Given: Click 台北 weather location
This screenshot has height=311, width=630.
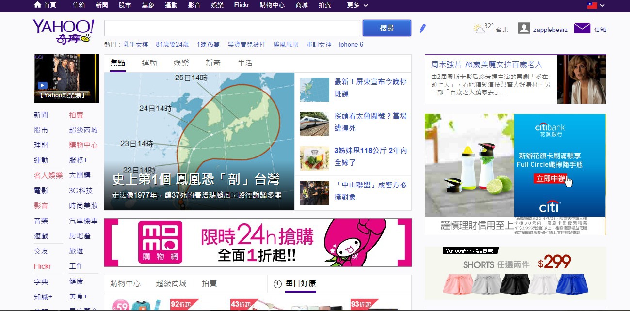Looking at the screenshot, I should (502, 30).
